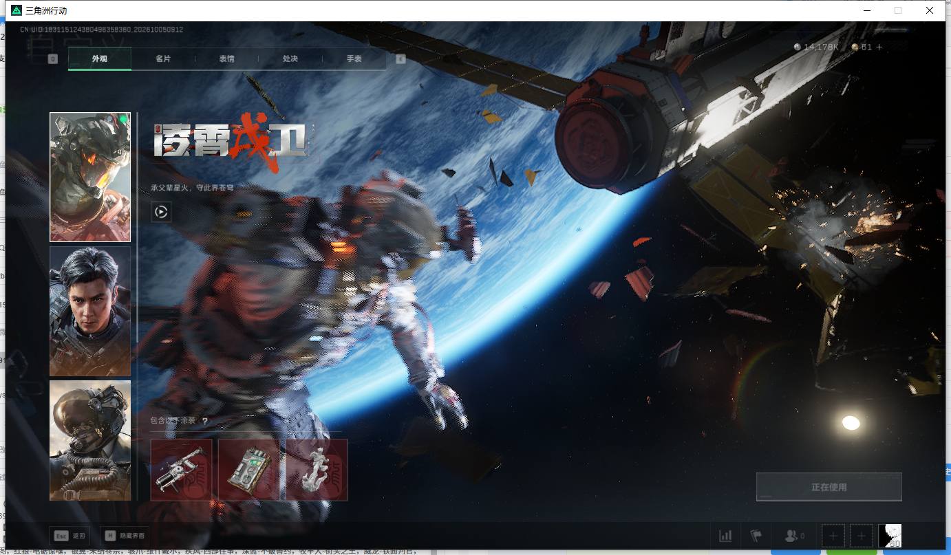View the included figurine charm skin item
Screen dimensions: 951x555
click(x=317, y=470)
